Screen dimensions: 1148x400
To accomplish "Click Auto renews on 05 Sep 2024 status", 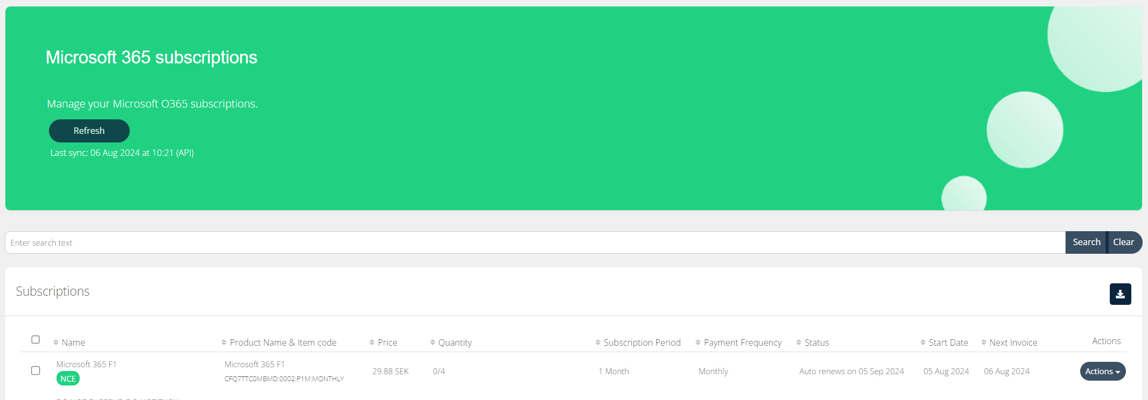I will pos(851,371).
